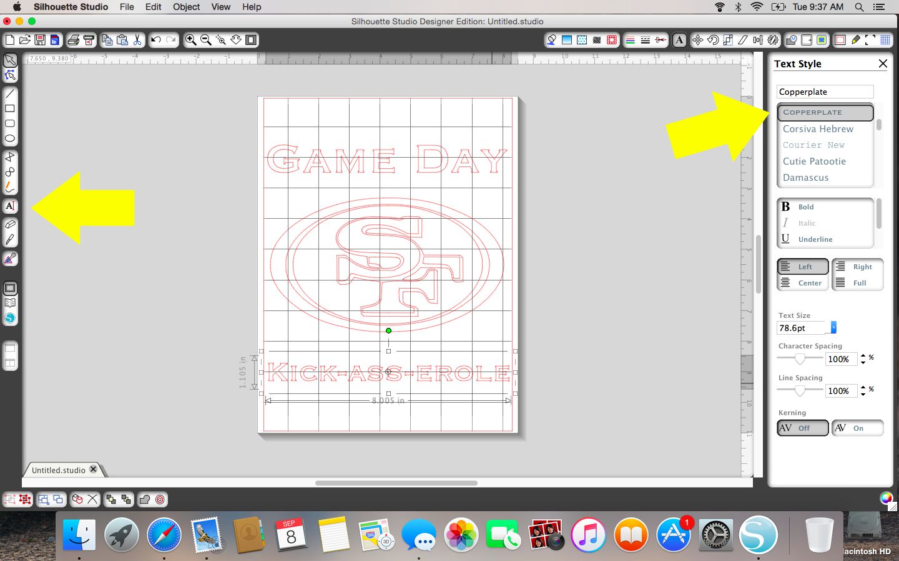Save to SD card icon
899x561 pixels.
[x=55, y=40]
